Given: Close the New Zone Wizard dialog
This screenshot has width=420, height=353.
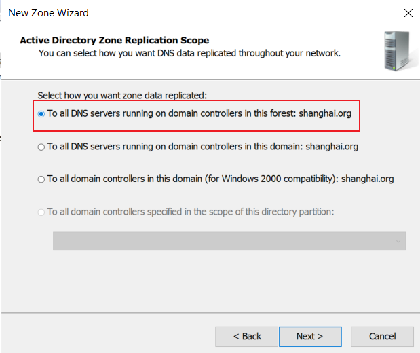Looking at the screenshot, I should [408, 13].
